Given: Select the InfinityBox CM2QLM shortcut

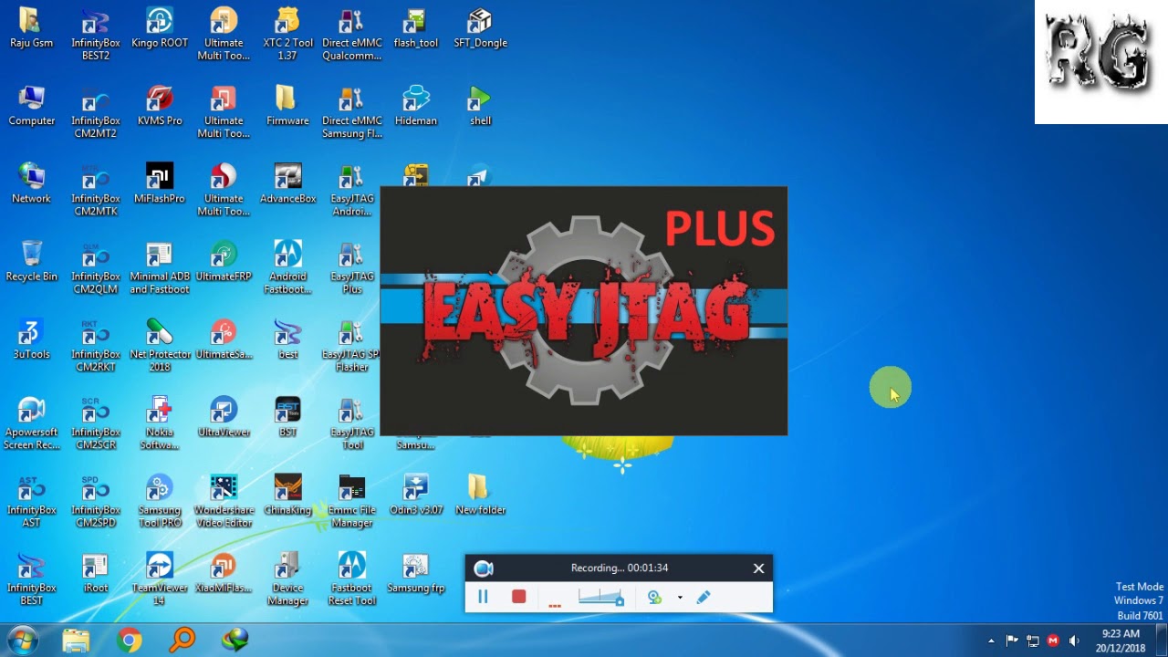Looking at the screenshot, I should (x=96, y=267).
